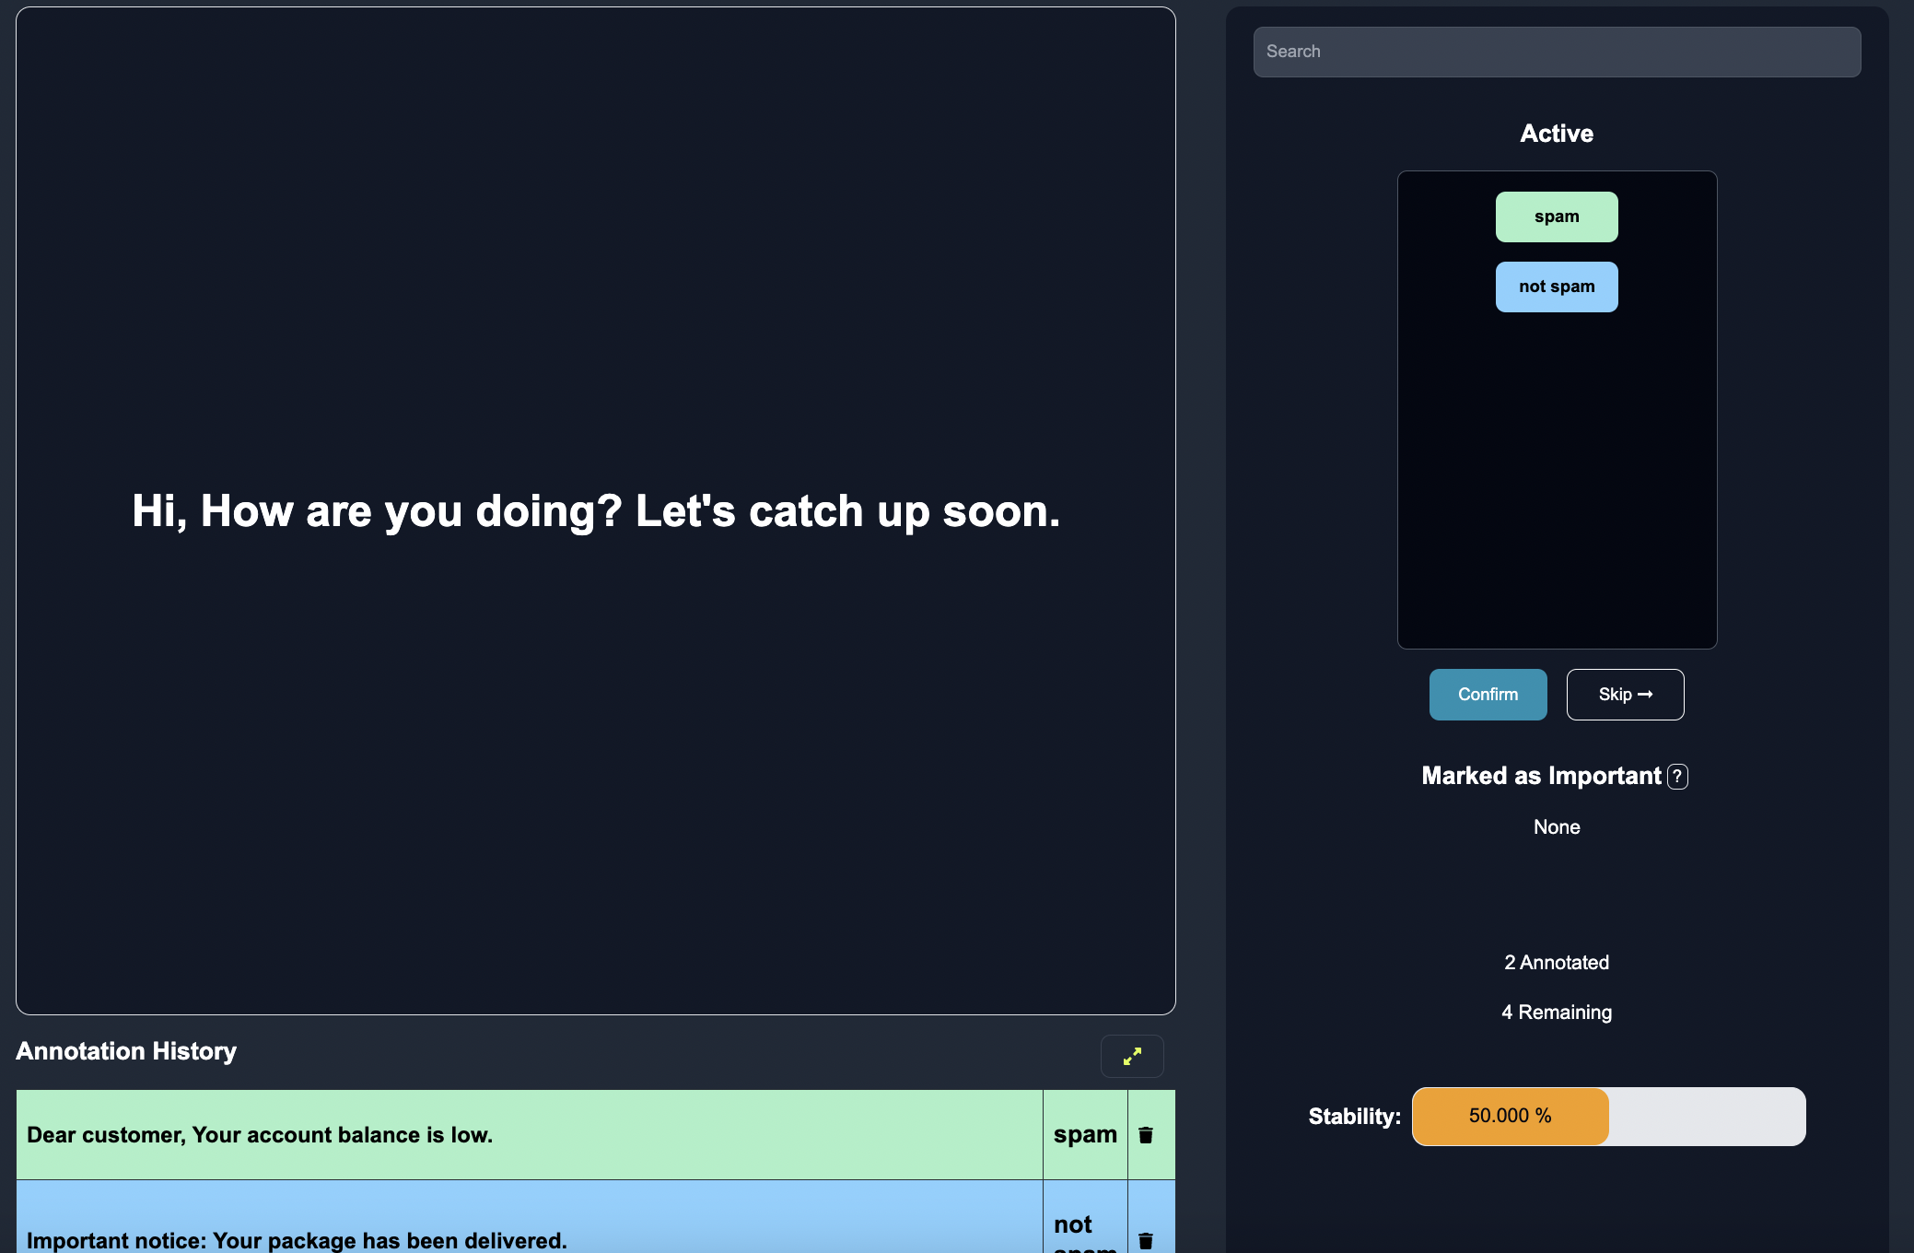1914x1253 pixels.
Task: Delete the spam annotation with trash icon
Action: coord(1146,1135)
